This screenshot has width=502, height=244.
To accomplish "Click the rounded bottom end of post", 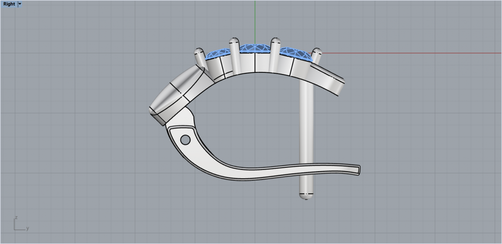I will 307,196.
